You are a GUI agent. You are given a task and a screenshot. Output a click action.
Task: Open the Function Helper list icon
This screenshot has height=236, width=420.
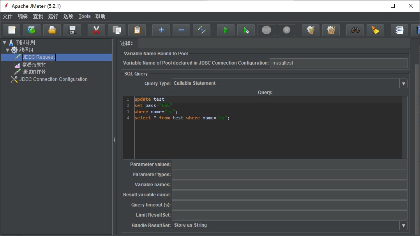399,30
